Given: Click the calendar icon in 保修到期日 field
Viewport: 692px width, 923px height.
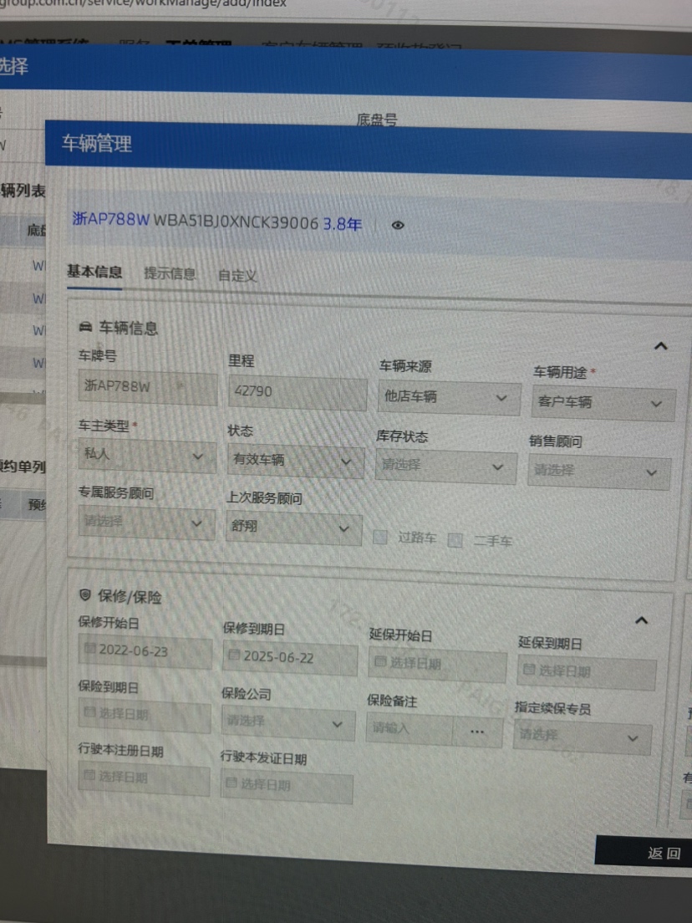Looking at the screenshot, I should coord(233,656).
